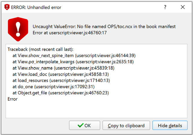Click the 'Uncaught ValueError' message line
This screenshot has height=135, width=193.
click(104, 27)
